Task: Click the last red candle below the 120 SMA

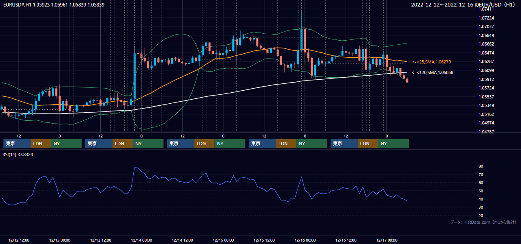Action: click(x=407, y=80)
